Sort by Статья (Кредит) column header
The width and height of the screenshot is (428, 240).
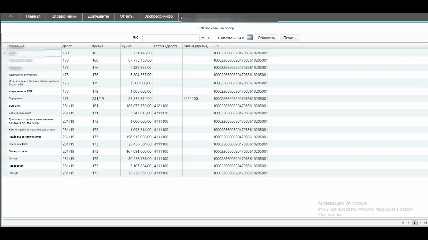tap(197, 46)
